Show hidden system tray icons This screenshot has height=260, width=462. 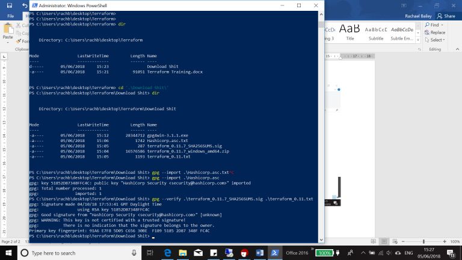click(x=363, y=253)
